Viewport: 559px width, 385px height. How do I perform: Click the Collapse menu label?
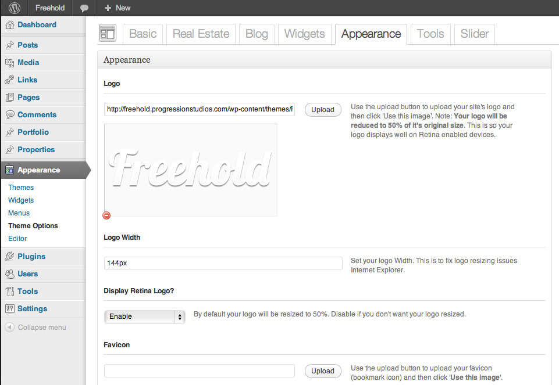[x=42, y=328]
